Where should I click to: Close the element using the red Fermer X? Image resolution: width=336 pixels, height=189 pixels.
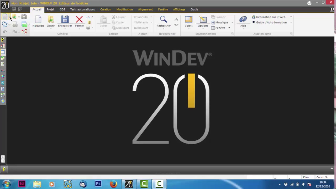[x=79, y=19]
